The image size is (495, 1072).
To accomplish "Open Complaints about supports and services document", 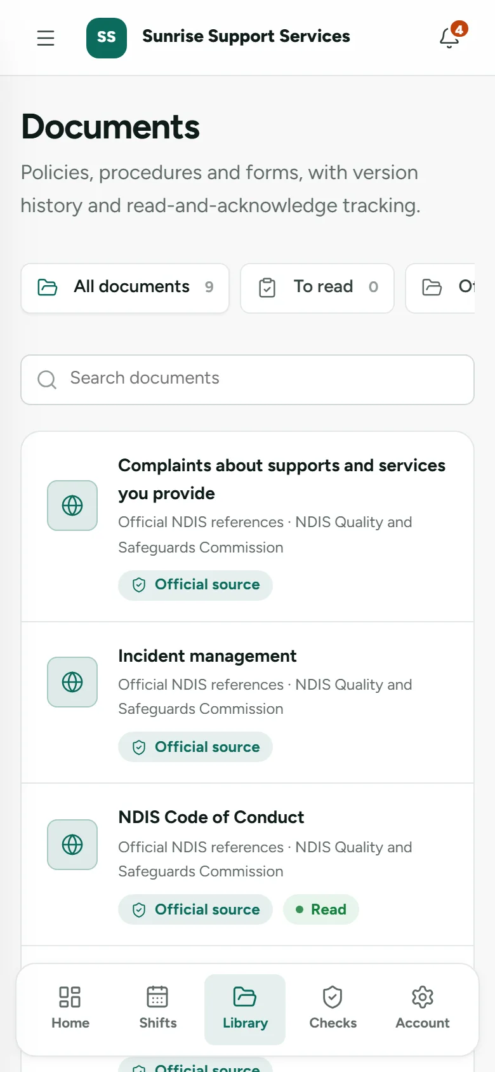I will [247, 526].
